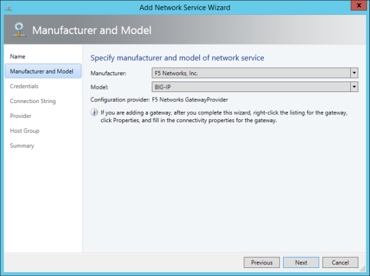Click the Configuration provider text line

159,100
